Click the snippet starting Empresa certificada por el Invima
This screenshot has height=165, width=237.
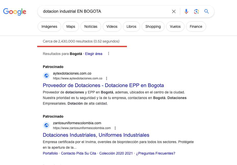(x=118, y=145)
